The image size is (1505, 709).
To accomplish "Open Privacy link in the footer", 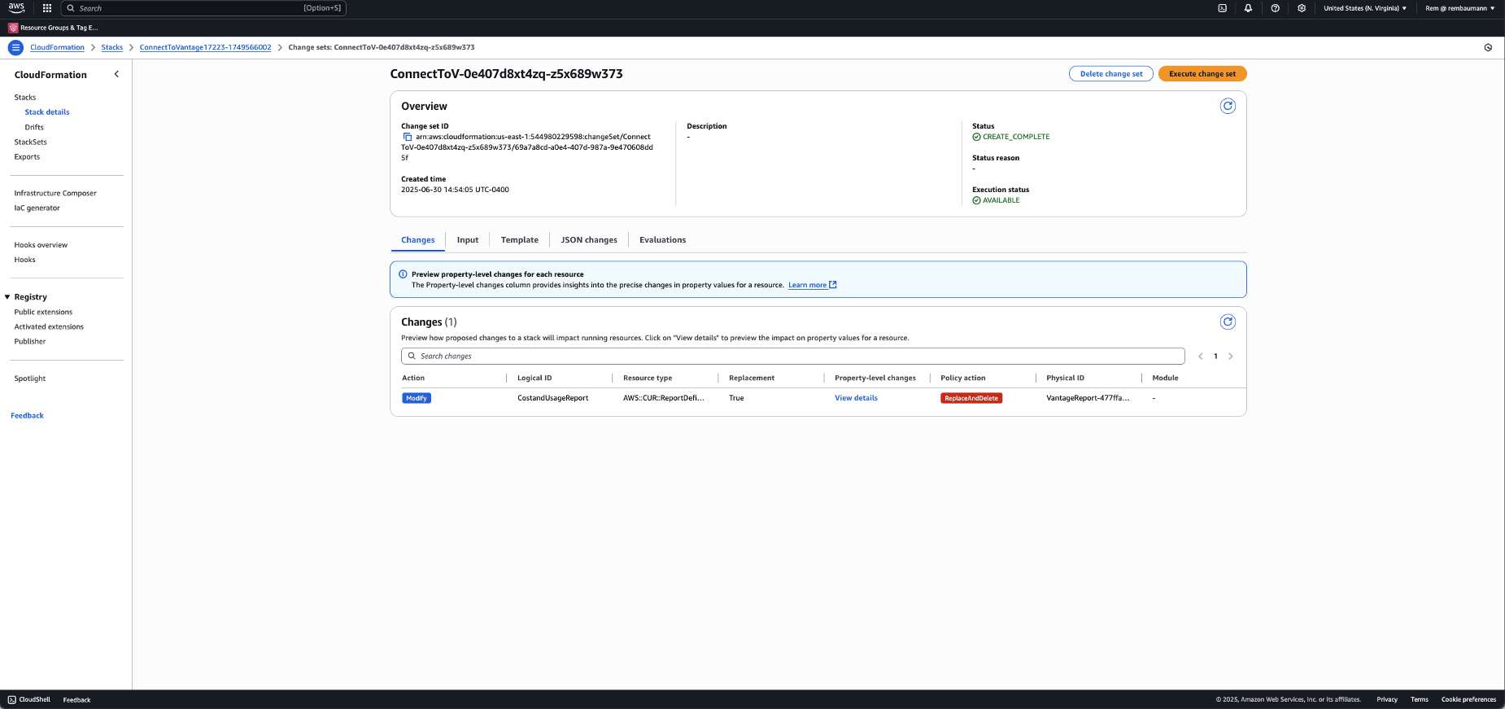I will coord(1387,700).
